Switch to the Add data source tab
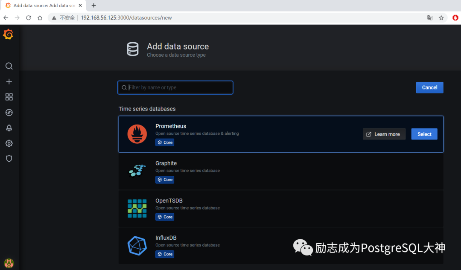The image size is (461, 270). [x=44, y=6]
